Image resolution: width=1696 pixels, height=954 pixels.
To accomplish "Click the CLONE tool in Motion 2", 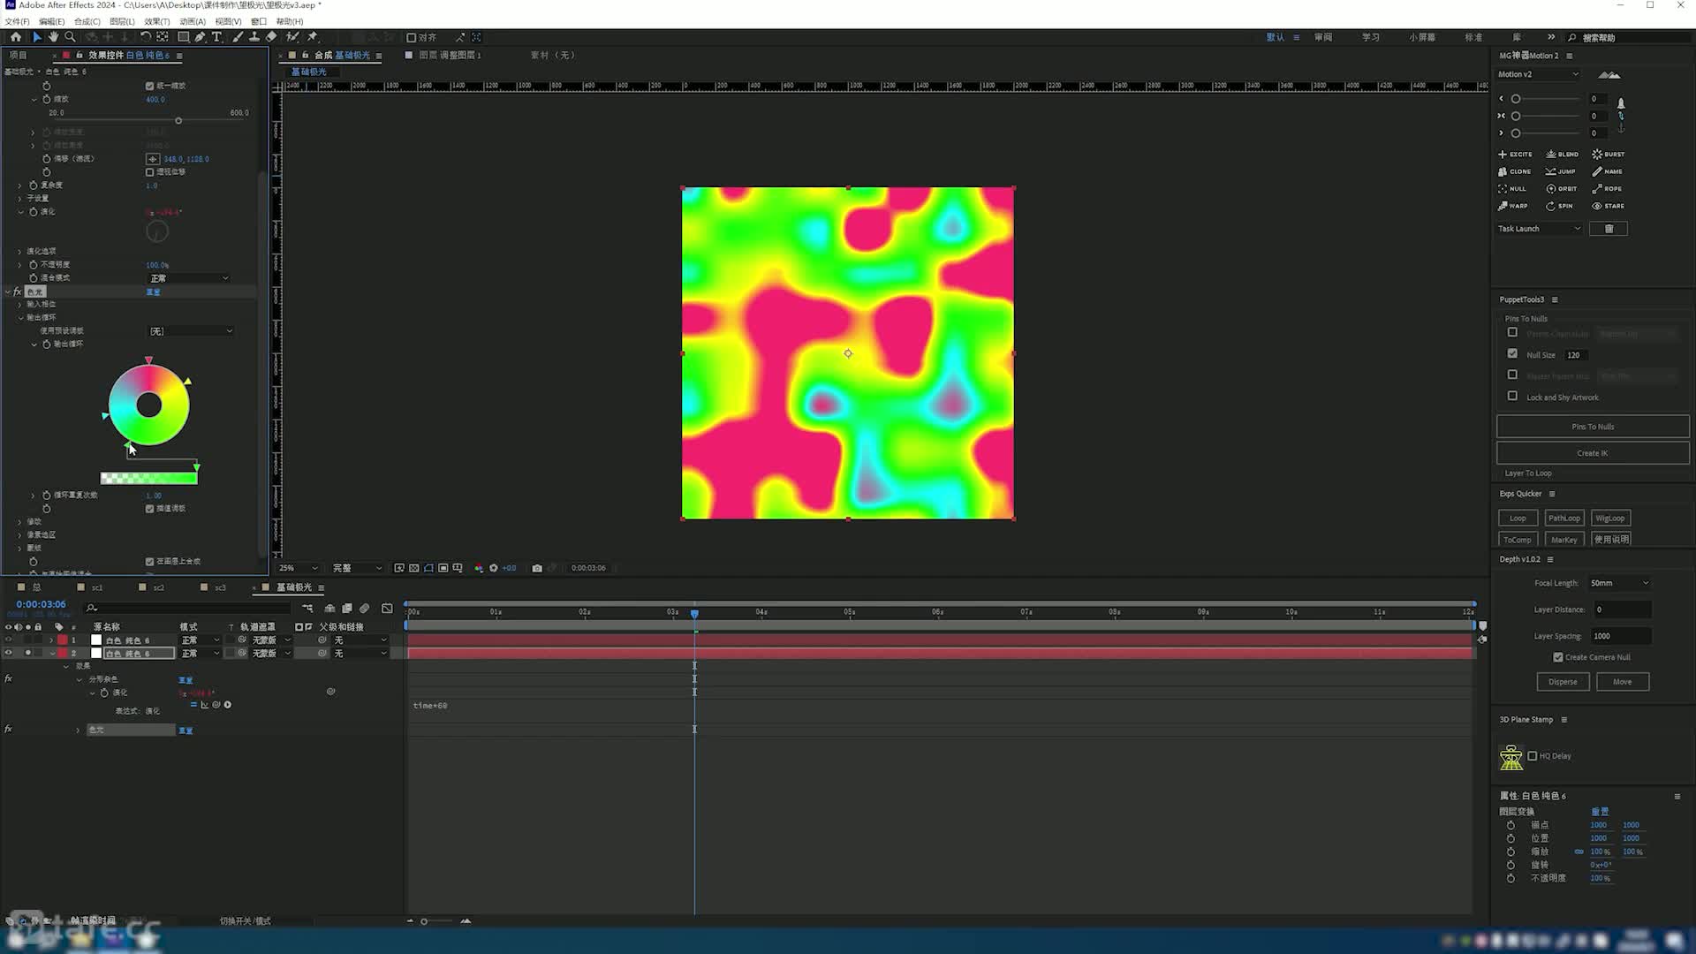I will pyautogui.click(x=1515, y=171).
